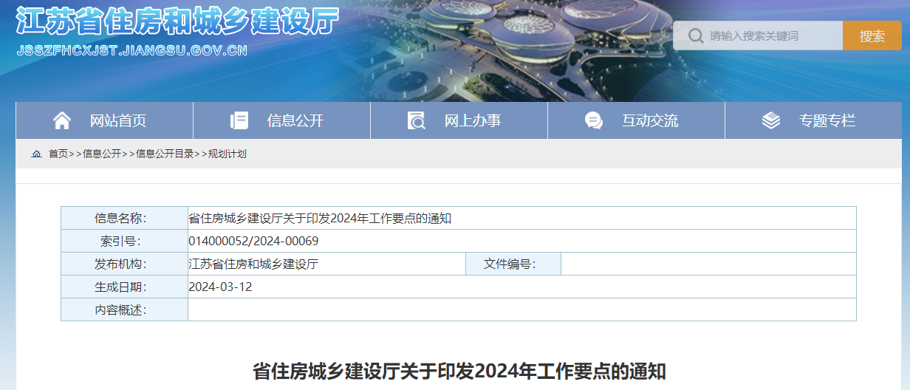Click the document icon beside 信息公开
Image resolution: width=910 pixels, height=390 pixels.
239,120
